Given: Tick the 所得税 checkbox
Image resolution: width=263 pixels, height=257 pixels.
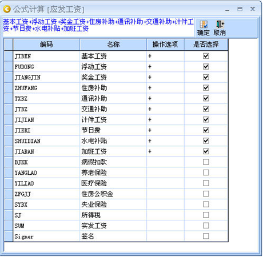Looking at the screenshot, I should (206, 215).
